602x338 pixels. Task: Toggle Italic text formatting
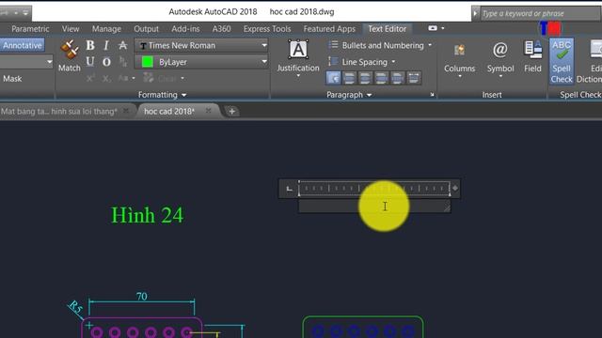(106, 45)
